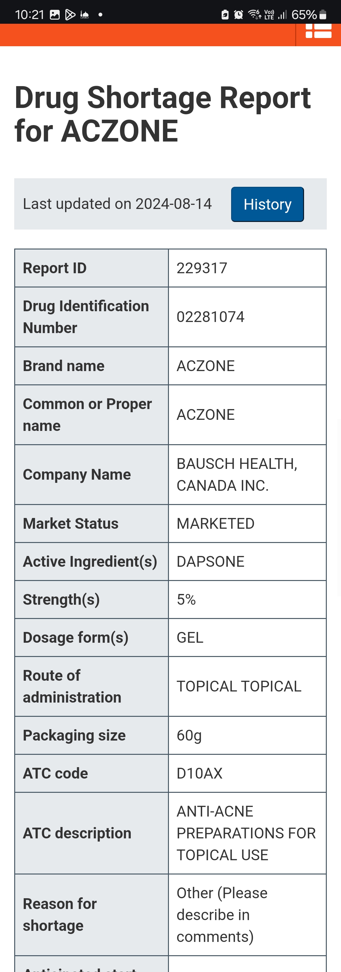
Task: Tap the cellular signal bars icon
Action: [282, 15]
